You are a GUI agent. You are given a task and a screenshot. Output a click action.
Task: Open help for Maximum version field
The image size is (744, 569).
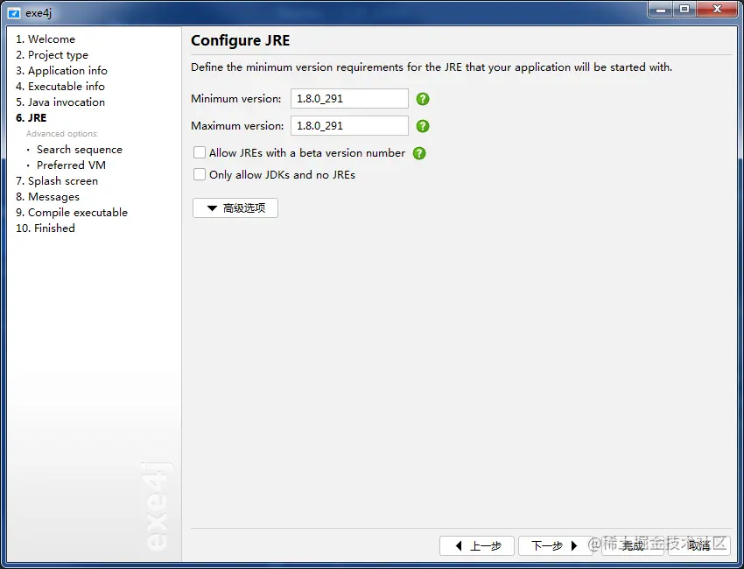[423, 126]
